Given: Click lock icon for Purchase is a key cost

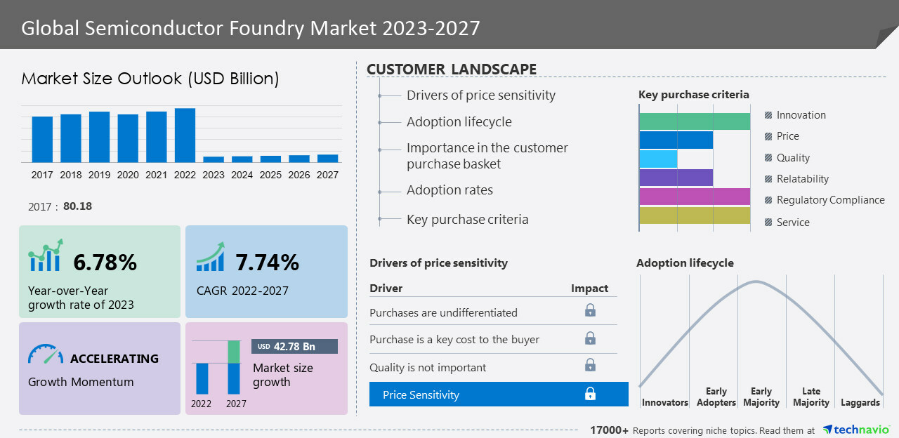Looking at the screenshot, I should coord(590,338).
